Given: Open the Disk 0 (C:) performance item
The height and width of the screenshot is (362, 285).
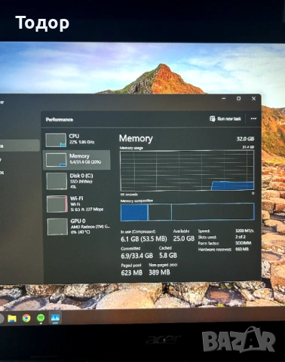Looking at the screenshot, I should [77, 181].
